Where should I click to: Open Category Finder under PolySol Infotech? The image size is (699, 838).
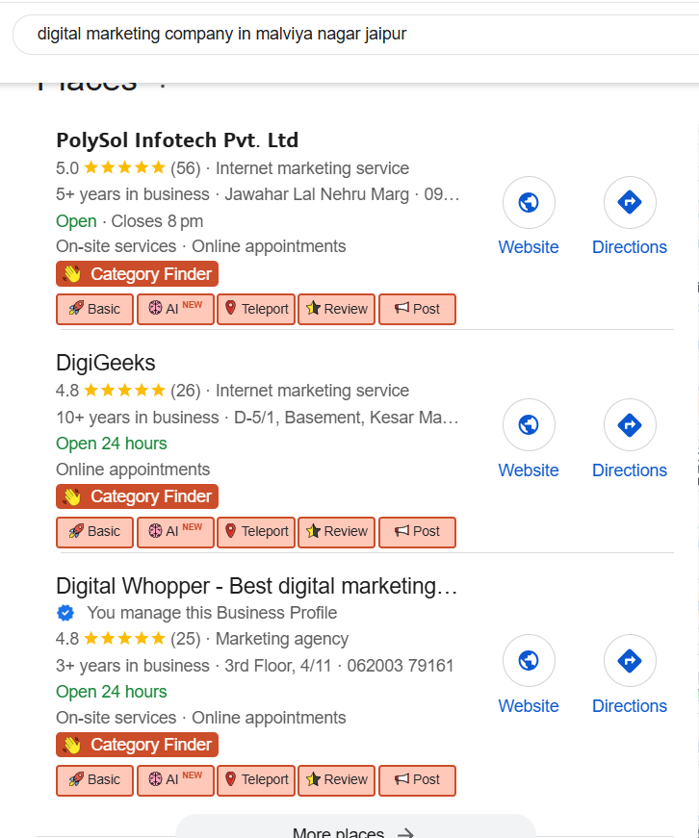[138, 274]
